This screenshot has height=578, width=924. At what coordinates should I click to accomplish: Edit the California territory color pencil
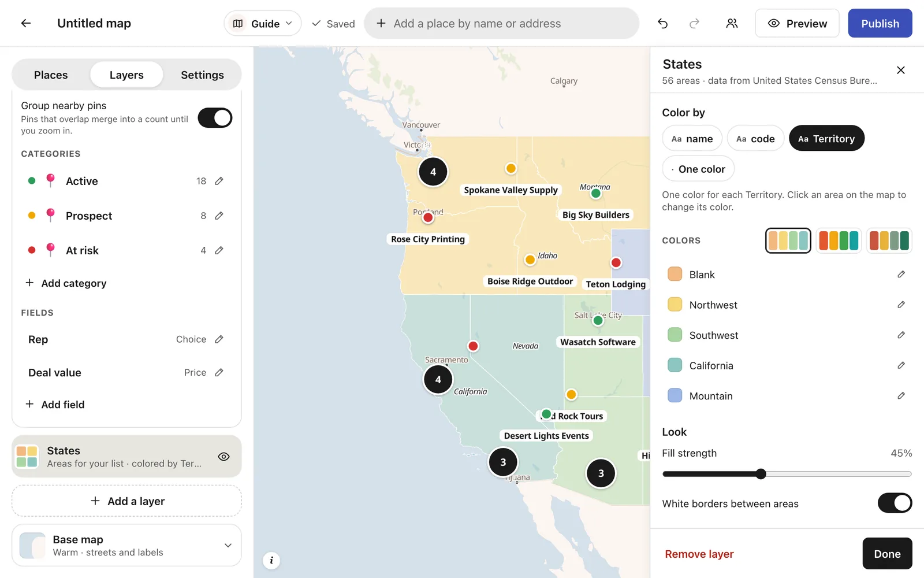pyautogui.click(x=901, y=365)
